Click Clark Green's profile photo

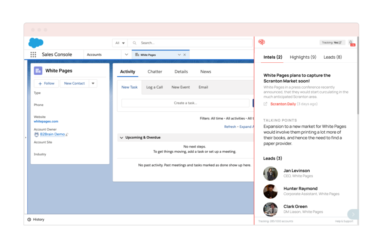(270, 209)
